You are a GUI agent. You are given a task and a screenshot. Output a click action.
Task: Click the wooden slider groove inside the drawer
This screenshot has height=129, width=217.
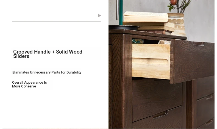point(150,61)
